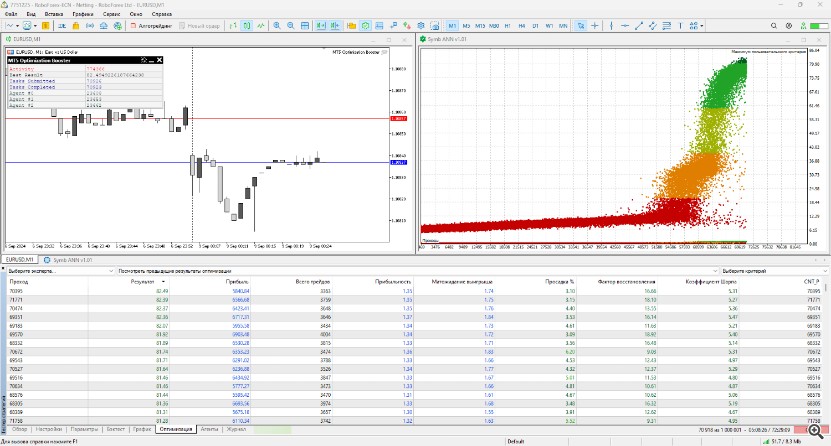Open the search magnifier in toolbar
The height and width of the screenshot is (446, 831).
click(774, 25)
